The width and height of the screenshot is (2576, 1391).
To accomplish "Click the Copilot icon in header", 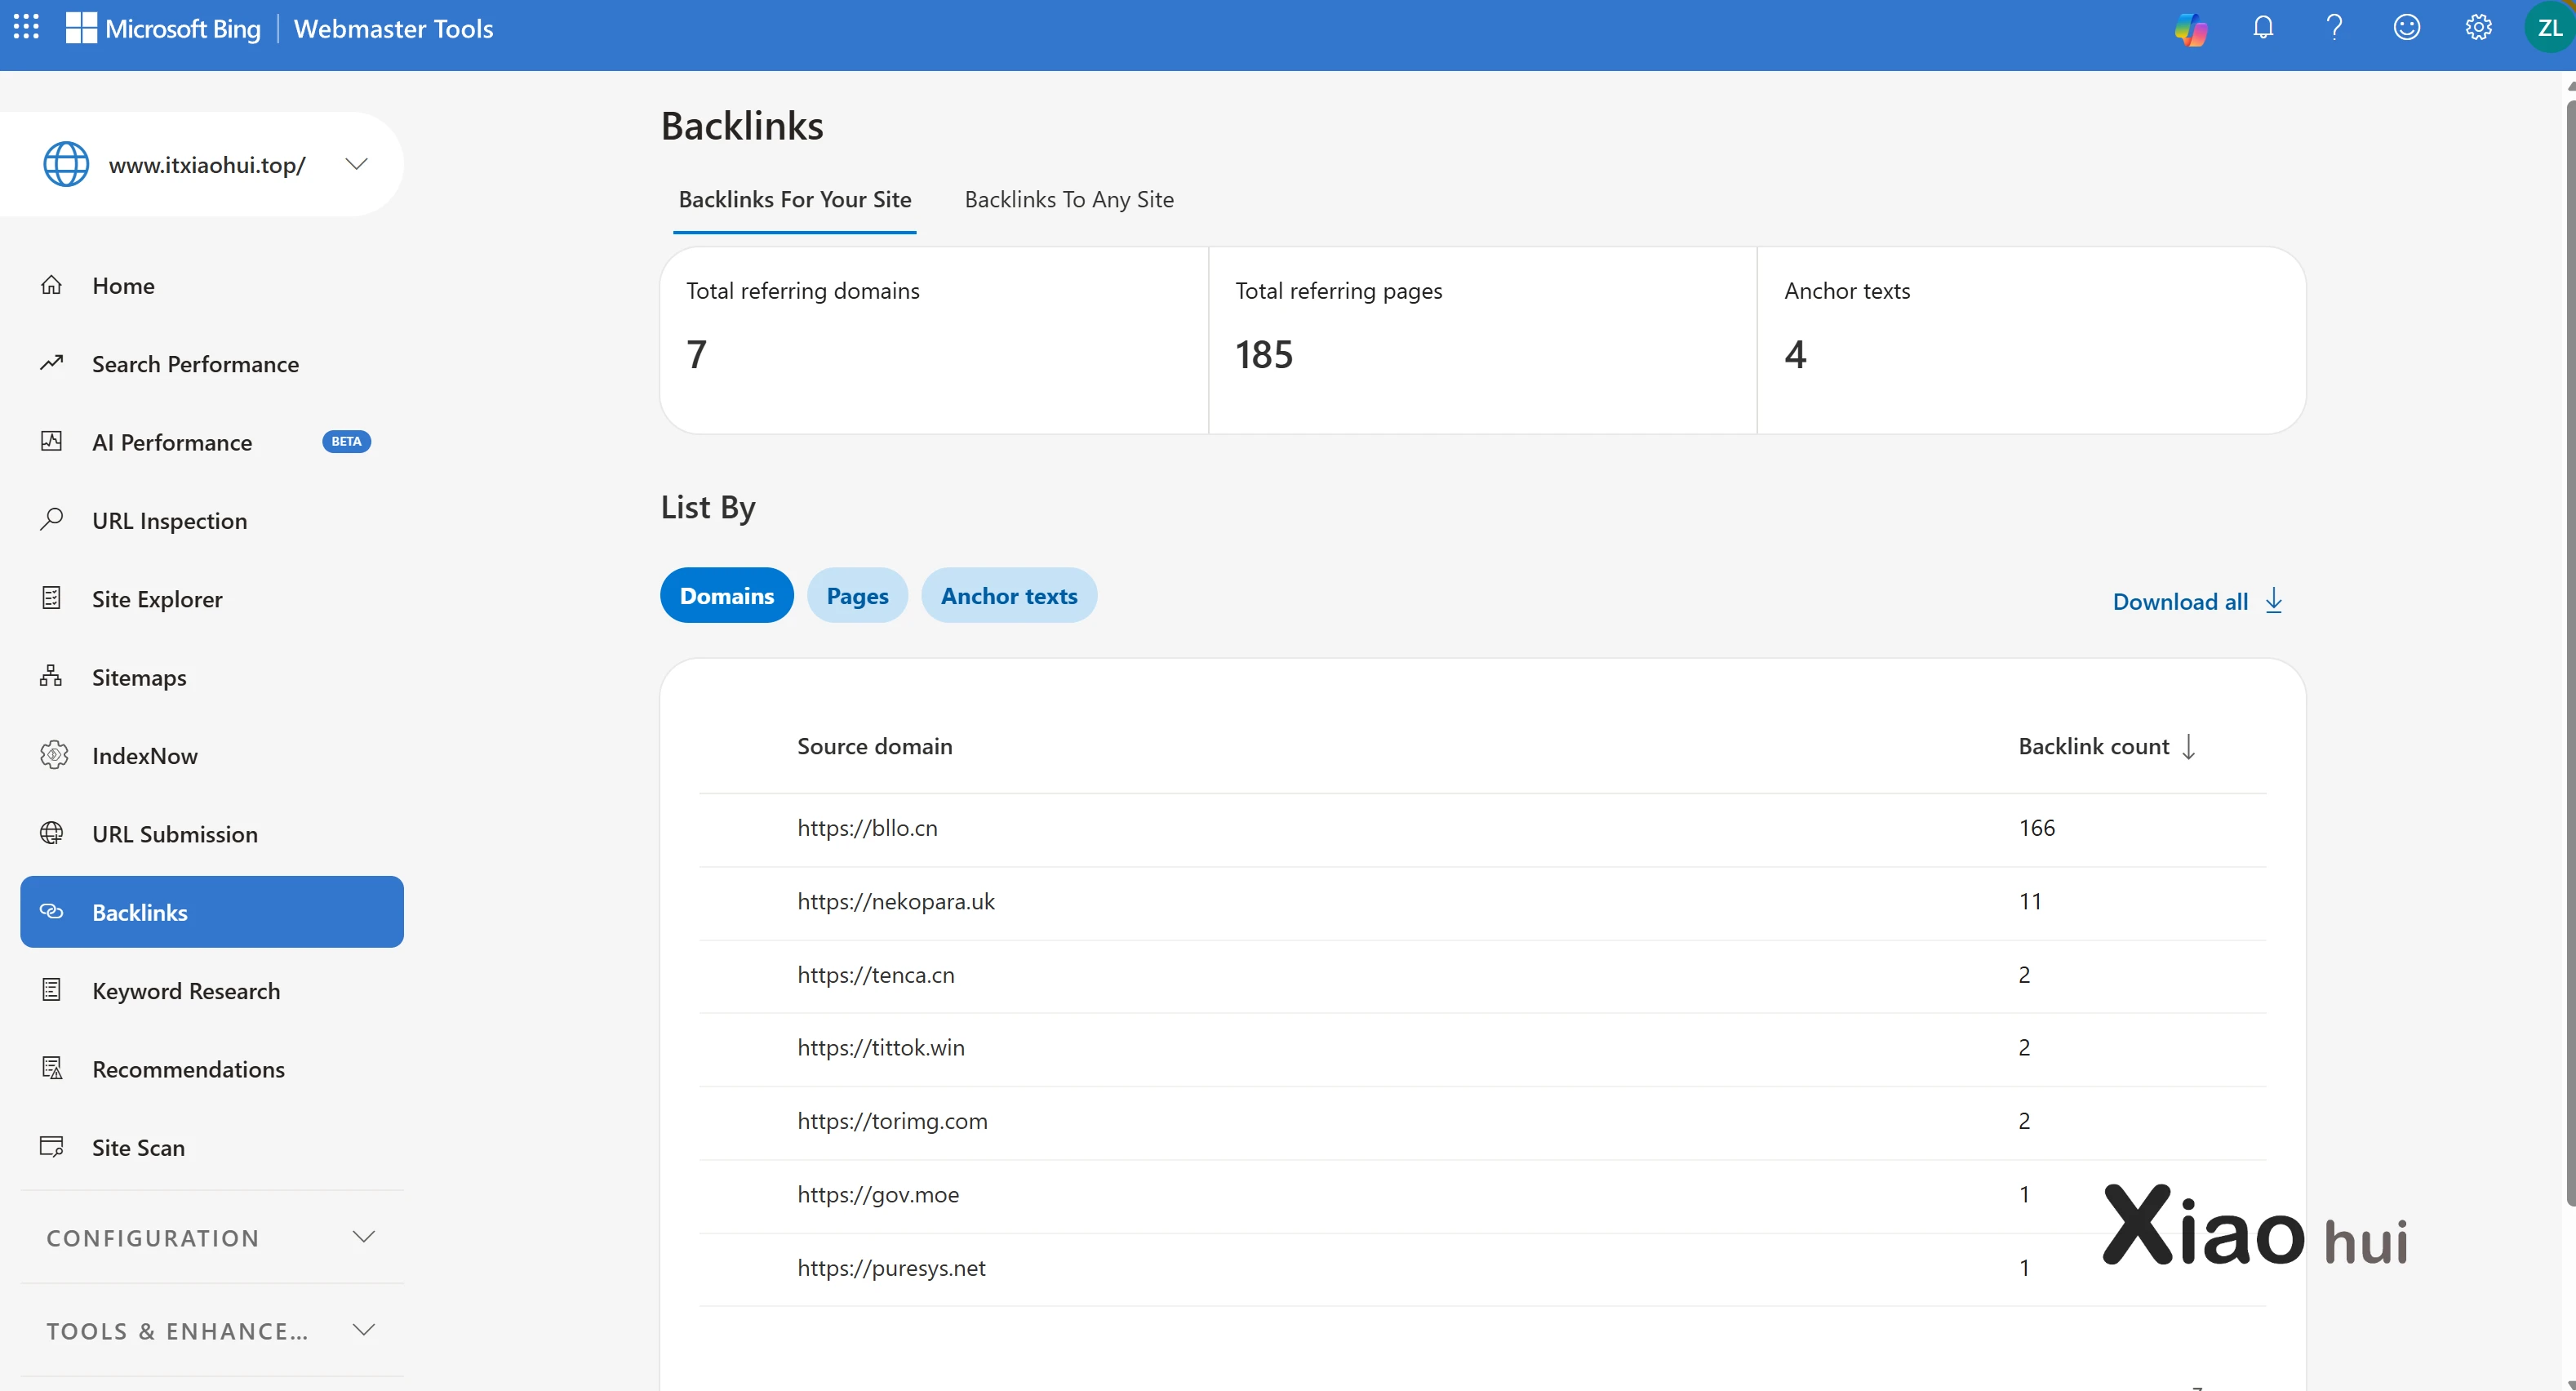I will pos(2190,28).
